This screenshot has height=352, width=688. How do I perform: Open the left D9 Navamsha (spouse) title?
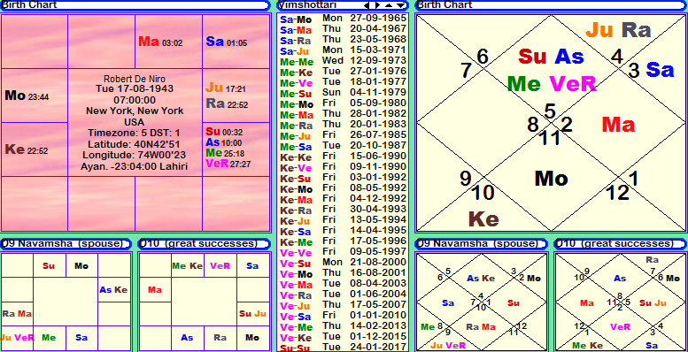click(63, 243)
